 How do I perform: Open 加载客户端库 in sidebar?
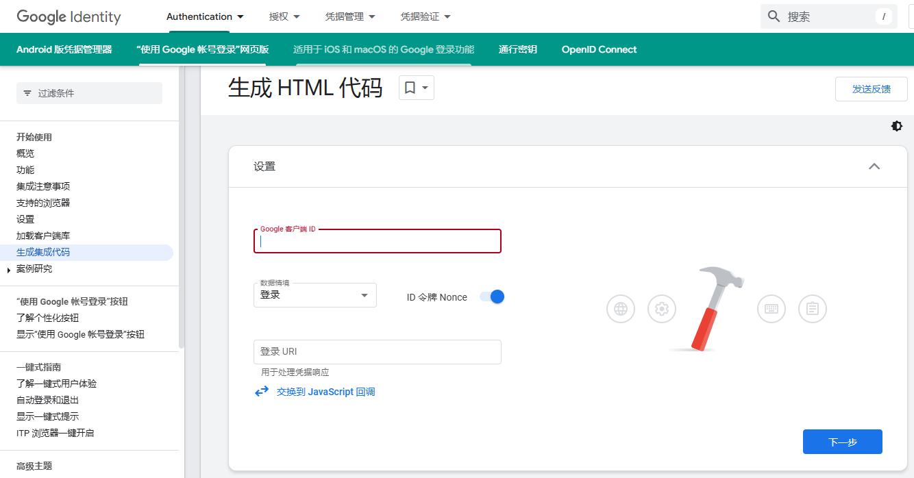(x=43, y=236)
